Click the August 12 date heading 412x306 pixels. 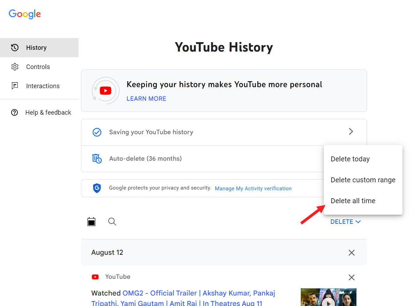click(107, 252)
